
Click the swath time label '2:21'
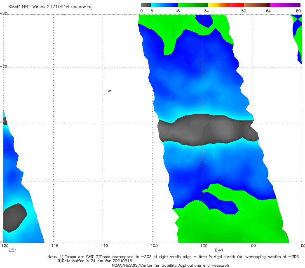[x=12, y=250]
